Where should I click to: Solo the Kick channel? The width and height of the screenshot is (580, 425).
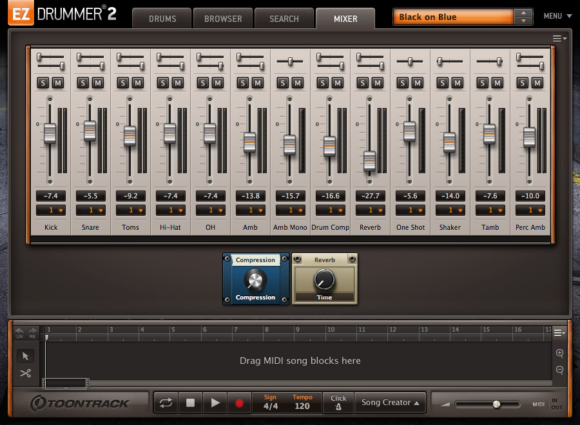pos(44,83)
